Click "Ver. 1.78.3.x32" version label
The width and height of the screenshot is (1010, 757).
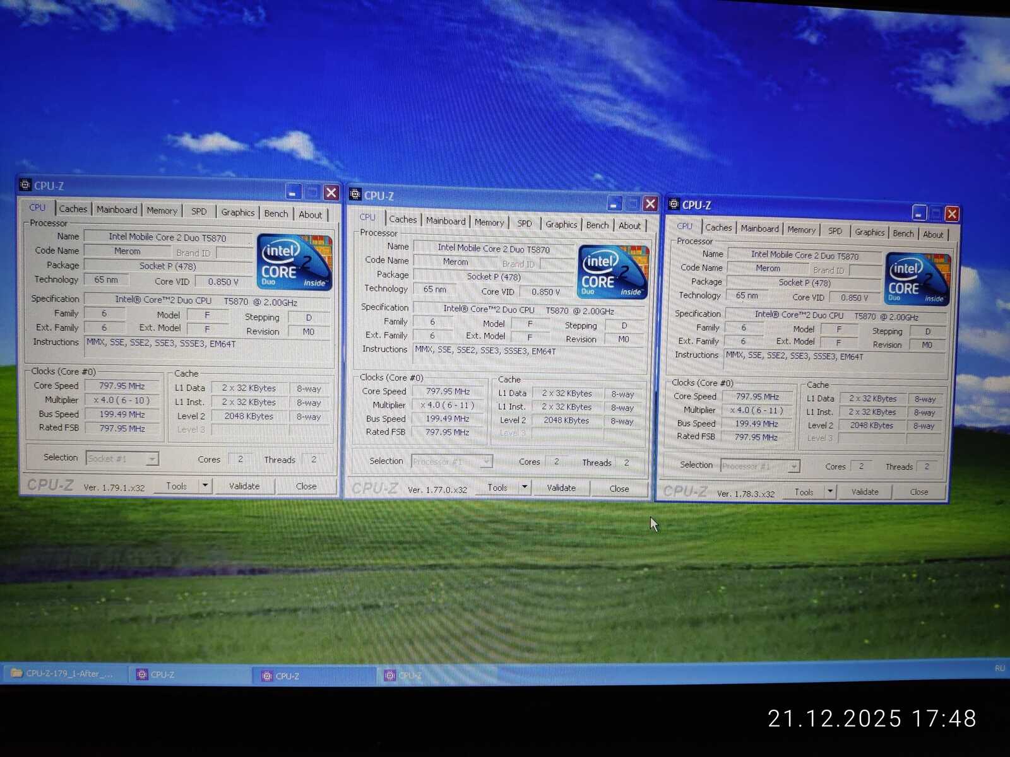pyautogui.click(x=746, y=493)
